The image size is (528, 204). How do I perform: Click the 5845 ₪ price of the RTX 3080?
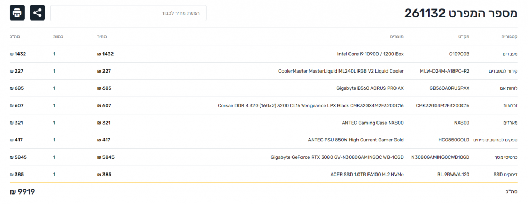coord(106,157)
